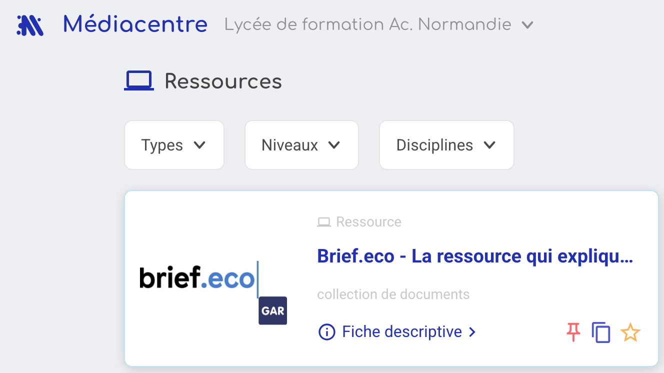This screenshot has width=664, height=373.
Task: Click the collection de documents label
Action: [x=393, y=294]
